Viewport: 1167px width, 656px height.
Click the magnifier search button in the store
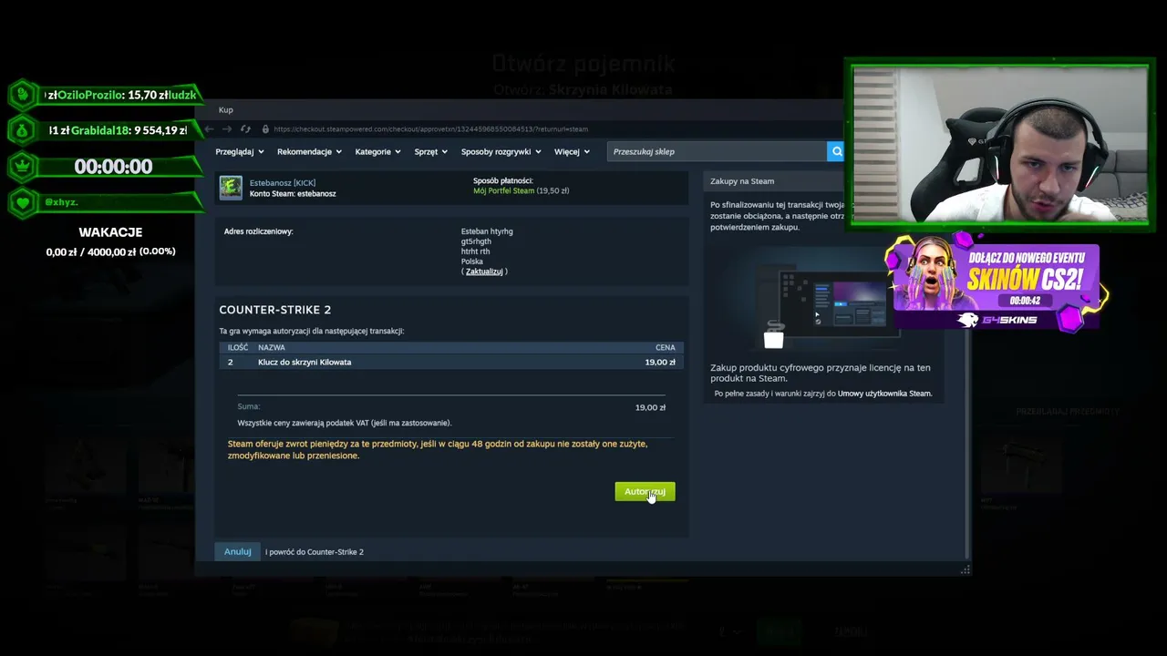(835, 151)
